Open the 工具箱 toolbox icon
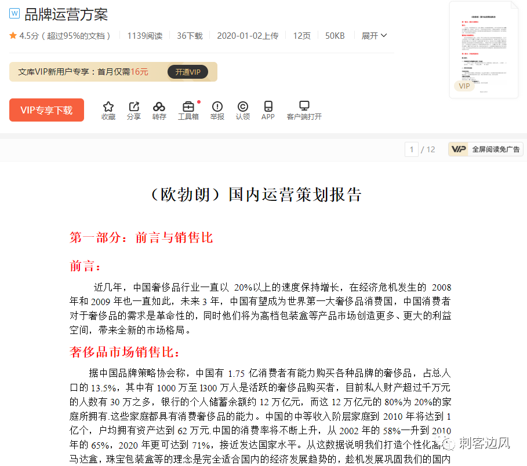 click(188, 107)
